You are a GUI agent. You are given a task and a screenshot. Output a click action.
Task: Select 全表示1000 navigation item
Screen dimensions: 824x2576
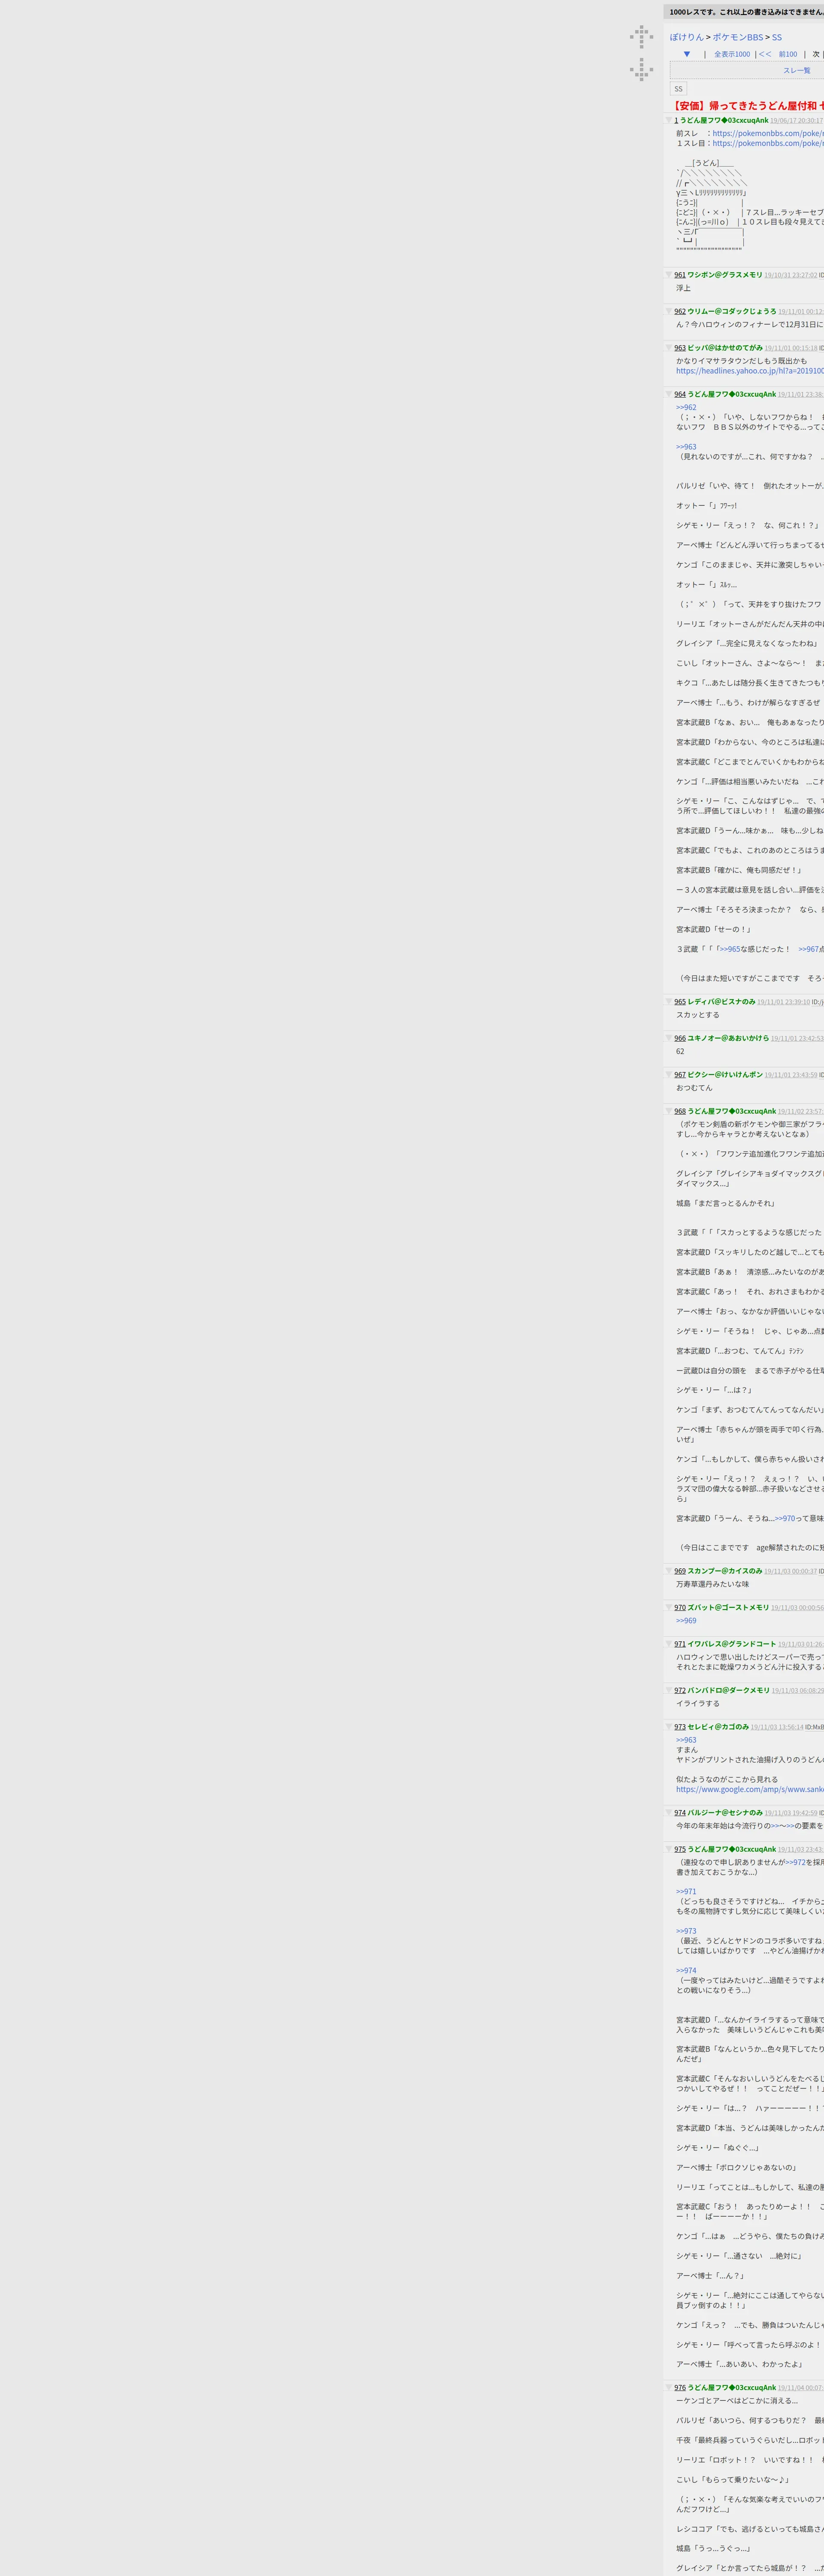pyautogui.click(x=732, y=54)
